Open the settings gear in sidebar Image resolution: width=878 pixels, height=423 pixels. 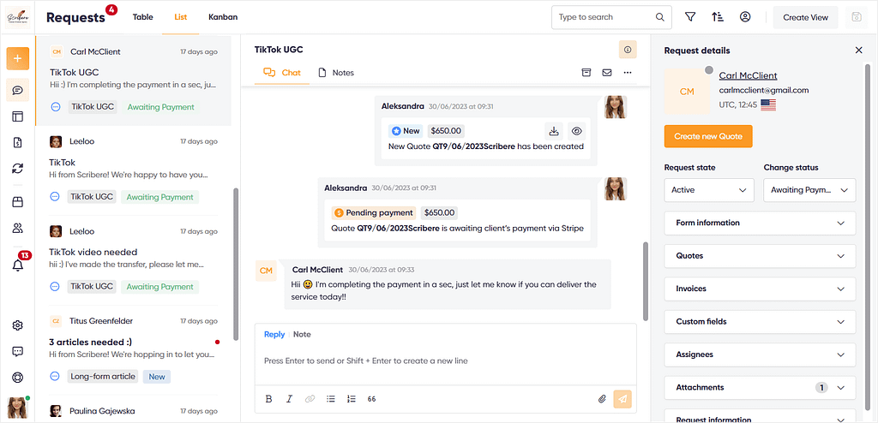tap(17, 325)
